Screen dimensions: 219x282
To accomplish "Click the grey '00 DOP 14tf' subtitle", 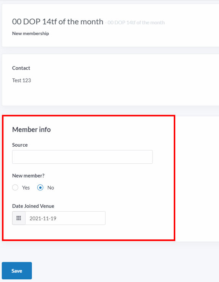I will (135, 23).
